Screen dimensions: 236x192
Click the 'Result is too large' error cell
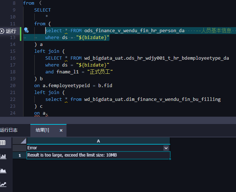(72, 155)
